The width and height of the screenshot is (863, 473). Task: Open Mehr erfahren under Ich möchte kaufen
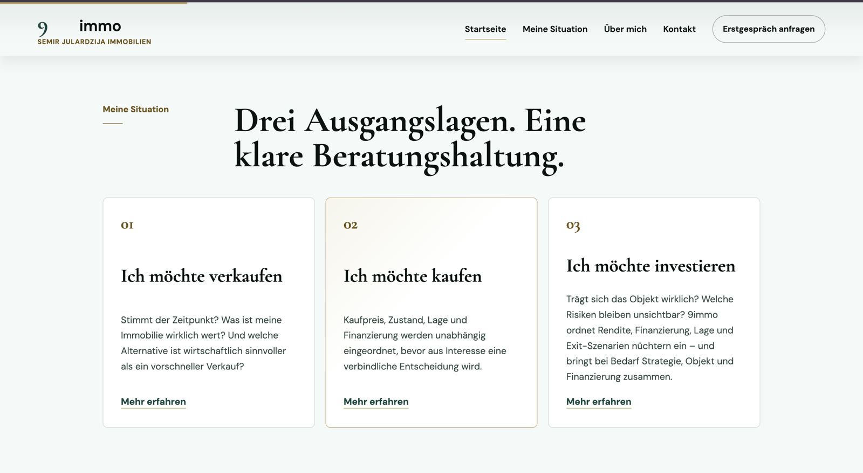click(376, 402)
